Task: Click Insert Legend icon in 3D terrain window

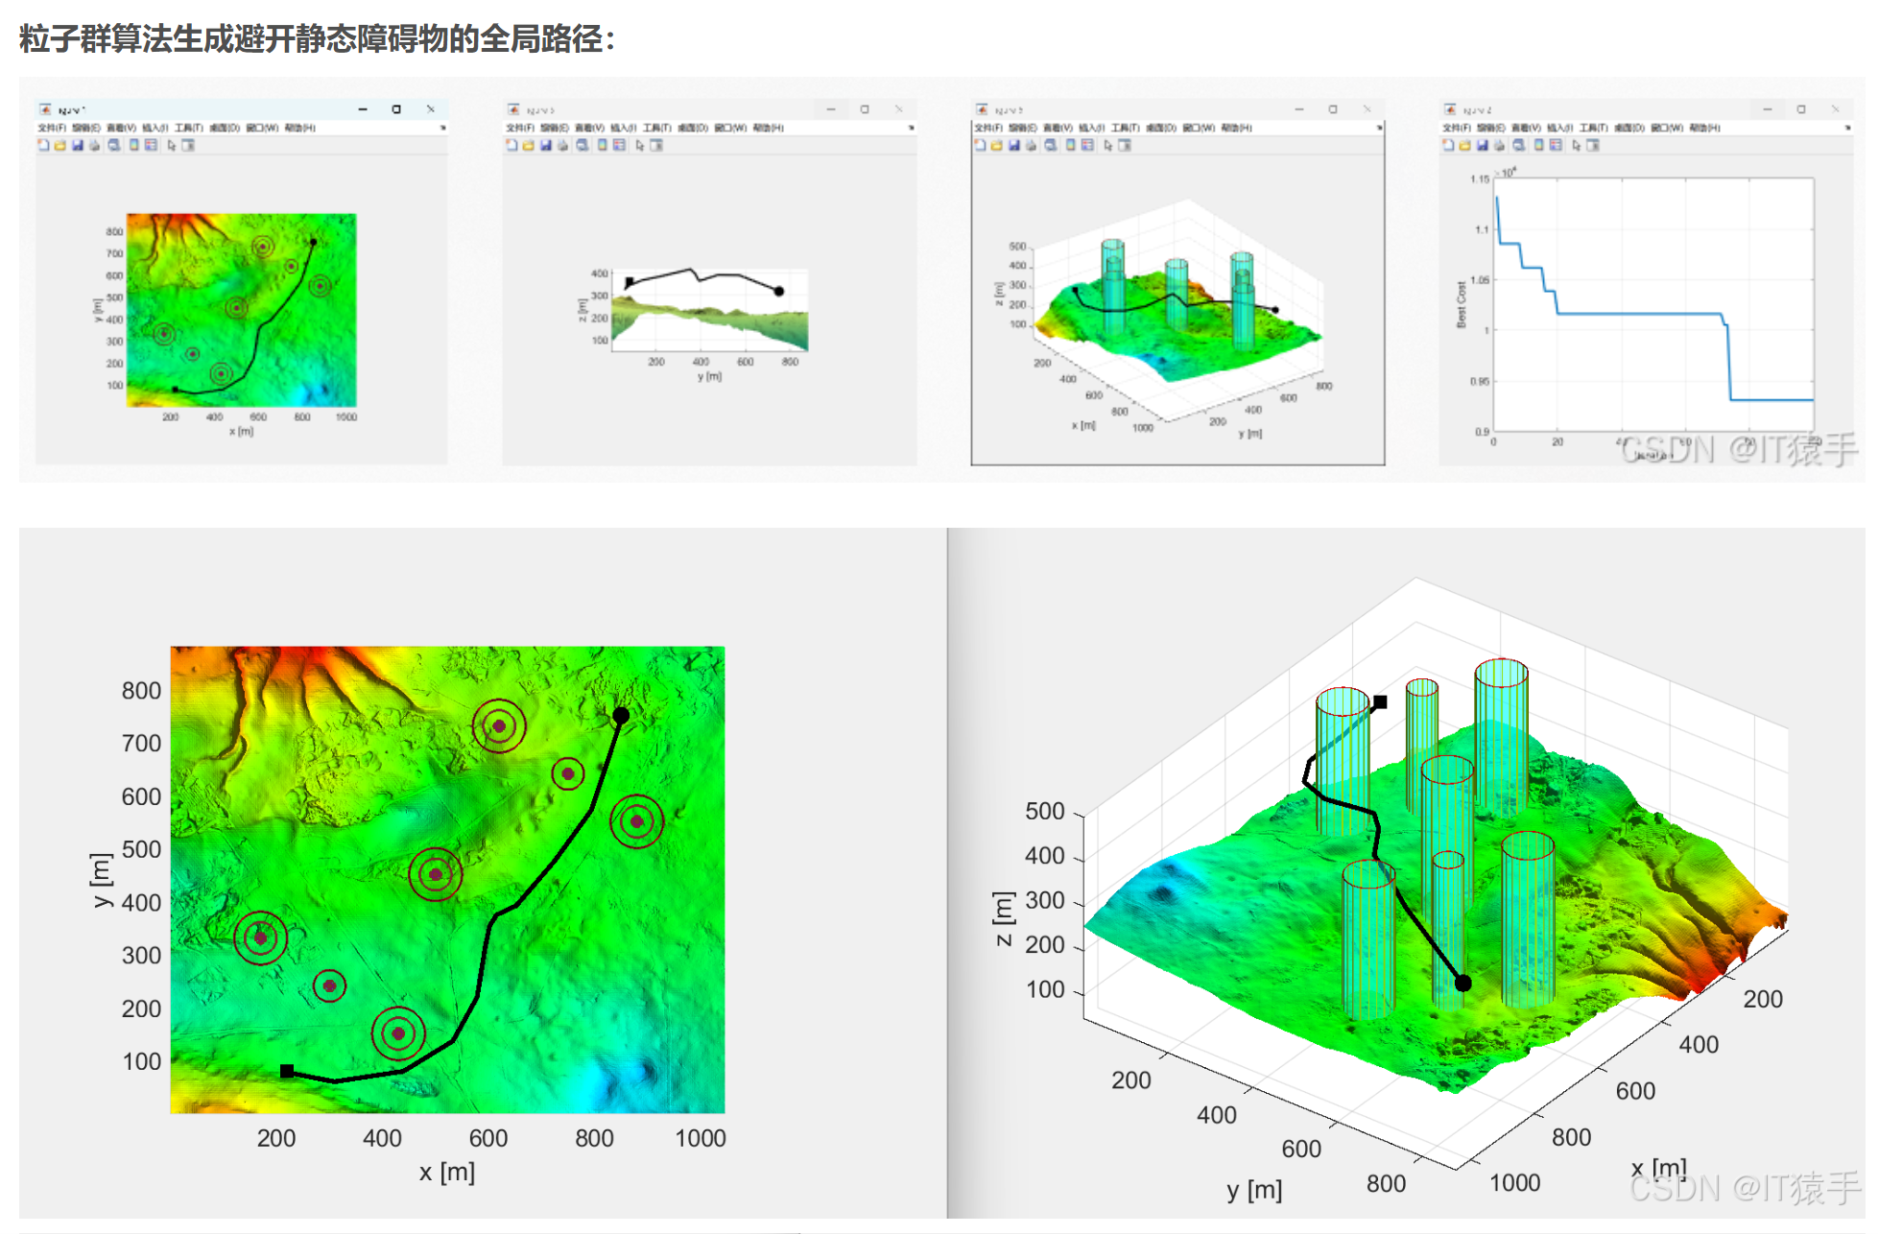Action: [x=1087, y=145]
